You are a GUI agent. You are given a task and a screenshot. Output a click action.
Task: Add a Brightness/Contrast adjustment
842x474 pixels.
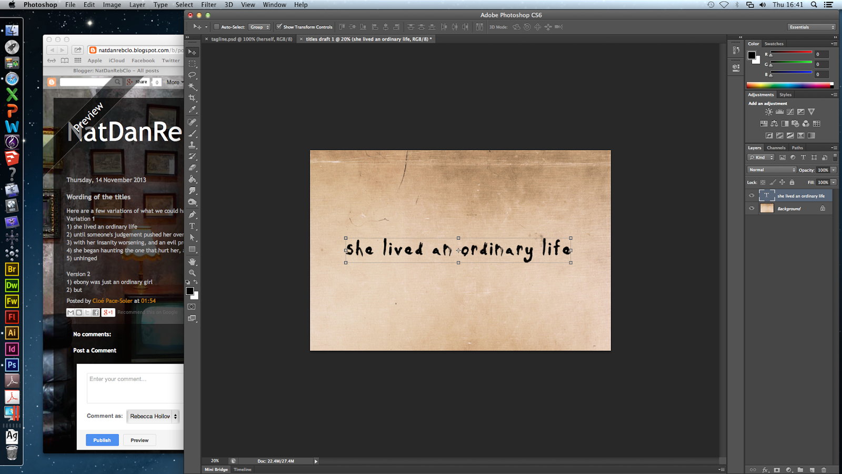[x=769, y=112]
